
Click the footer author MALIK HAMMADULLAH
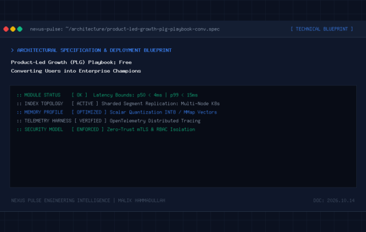click(142, 200)
